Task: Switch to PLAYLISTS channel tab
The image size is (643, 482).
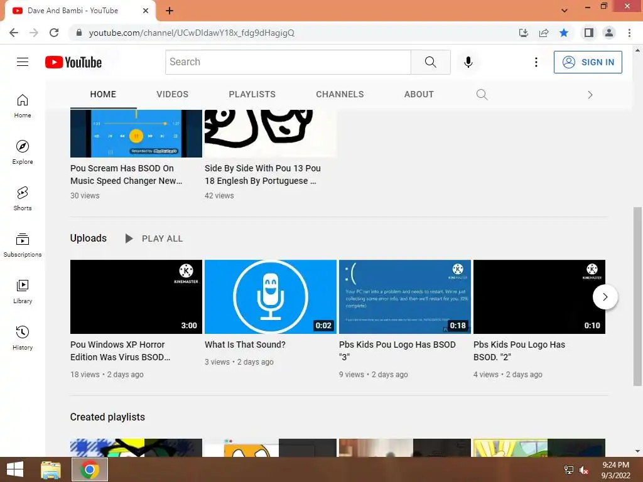Action: pyautogui.click(x=252, y=94)
